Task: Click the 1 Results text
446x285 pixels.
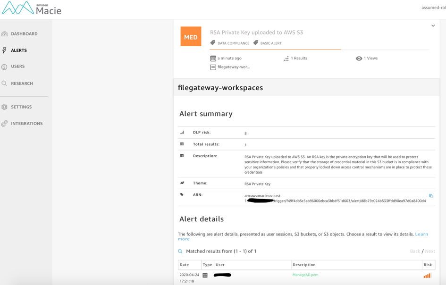Action: 299,58
